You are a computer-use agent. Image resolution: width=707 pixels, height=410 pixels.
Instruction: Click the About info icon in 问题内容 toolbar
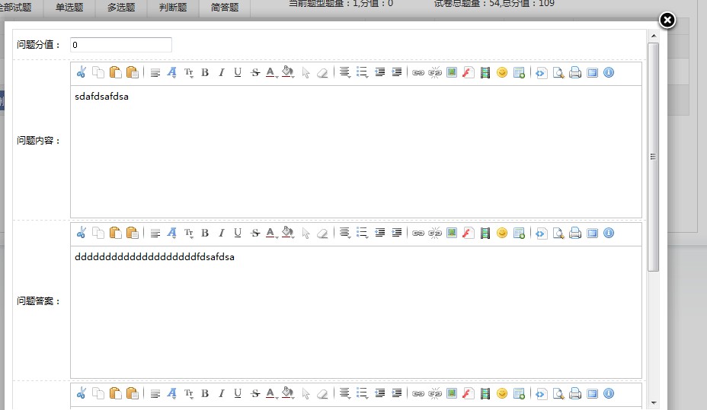point(609,72)
